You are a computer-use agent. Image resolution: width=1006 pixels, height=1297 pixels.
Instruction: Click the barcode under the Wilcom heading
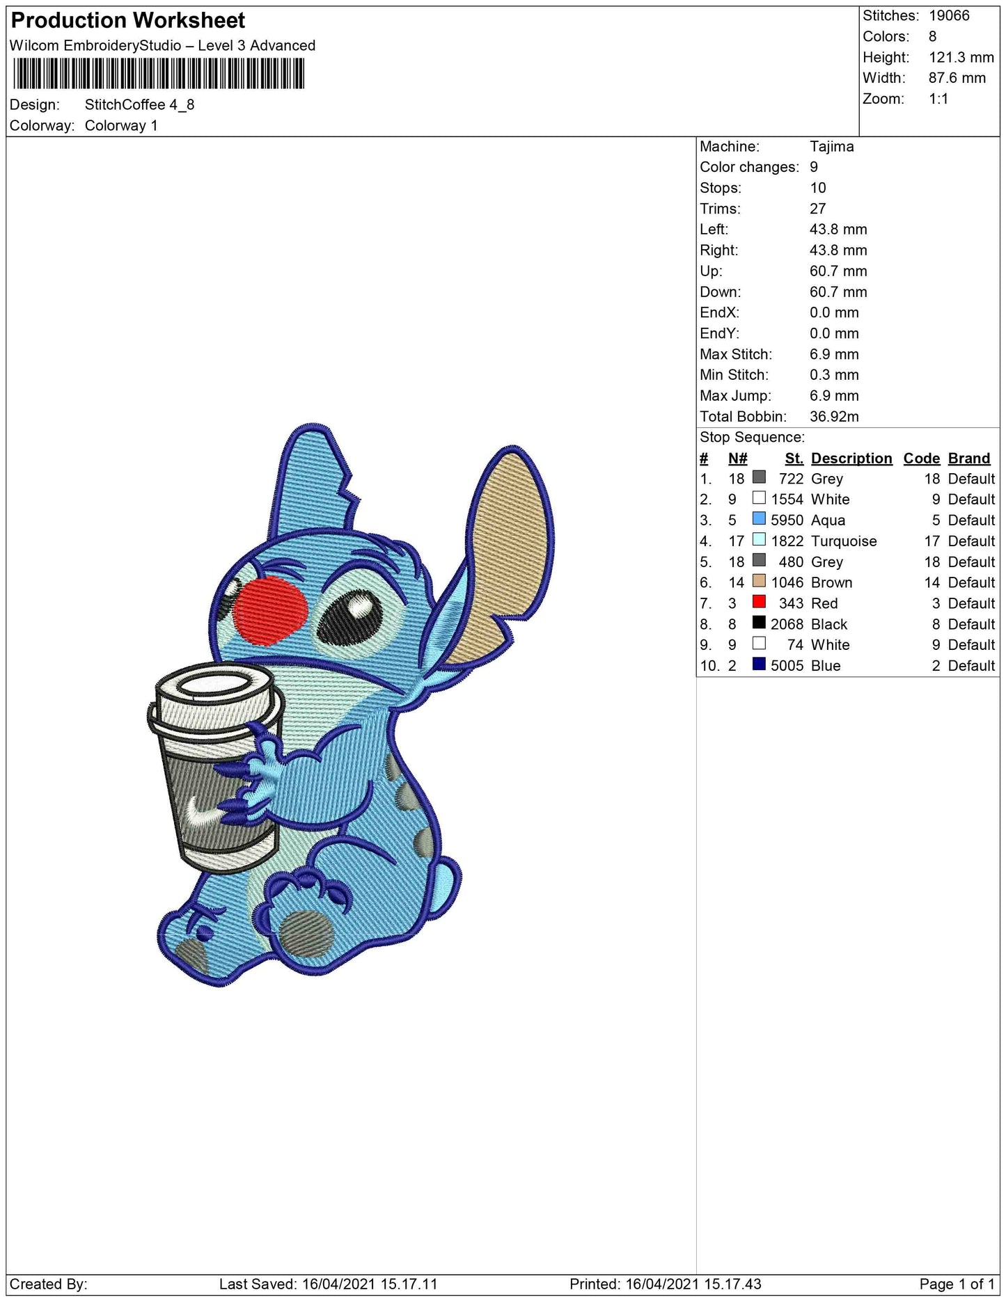click(159, 73)
